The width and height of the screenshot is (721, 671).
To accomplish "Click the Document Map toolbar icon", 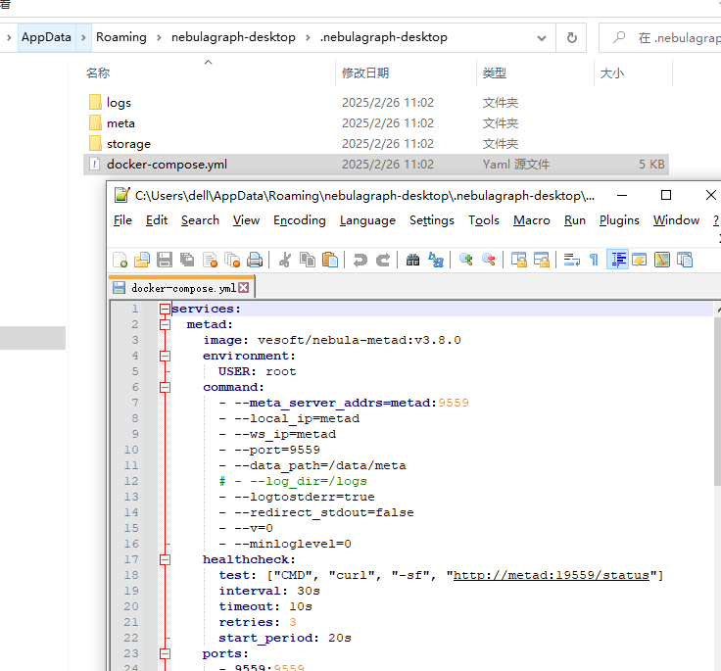I will click(x=662, y=260).
